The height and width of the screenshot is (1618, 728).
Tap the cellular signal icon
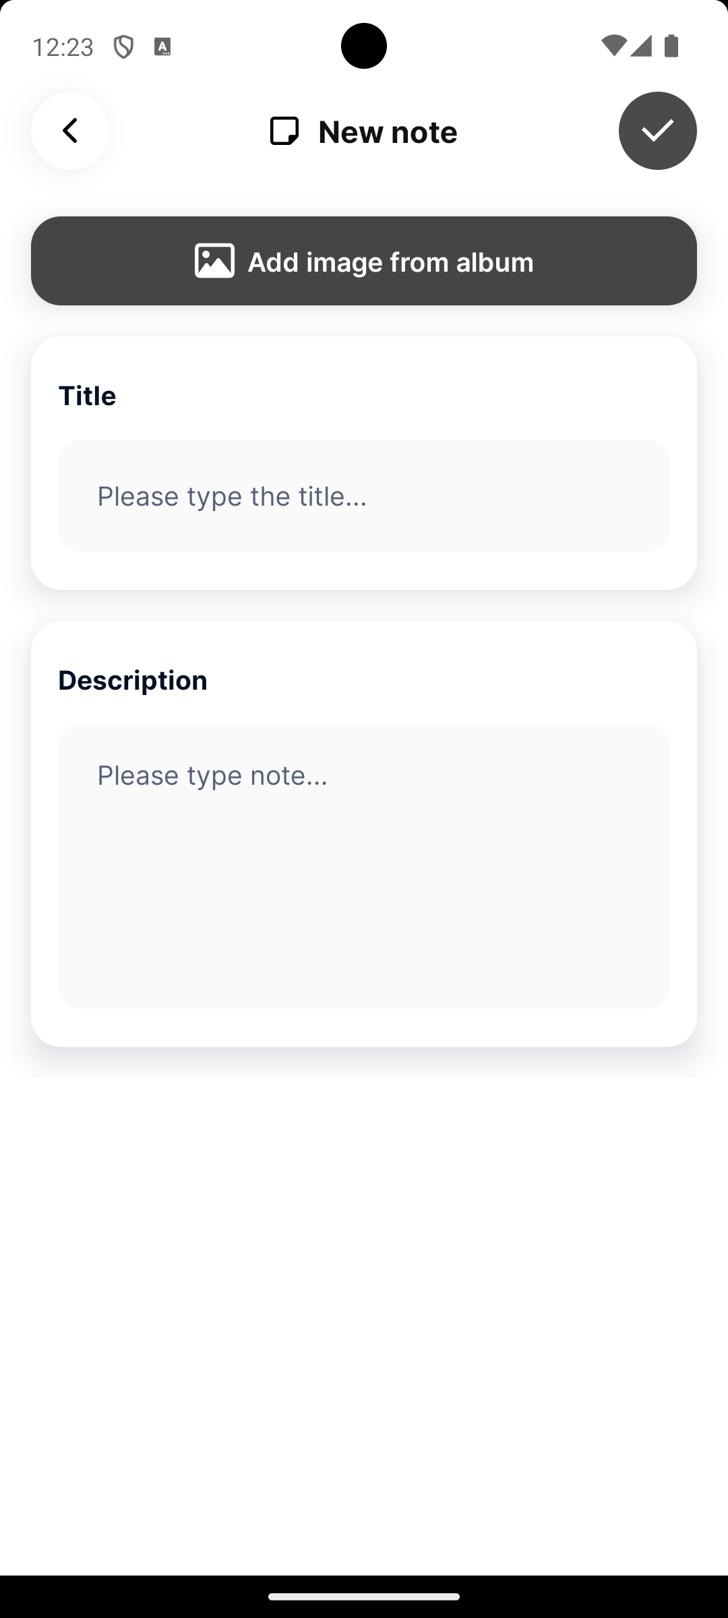pos(641,46)
